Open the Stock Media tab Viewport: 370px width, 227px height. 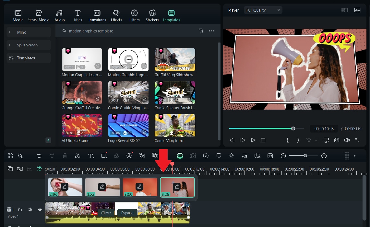(x=39, y=16)
